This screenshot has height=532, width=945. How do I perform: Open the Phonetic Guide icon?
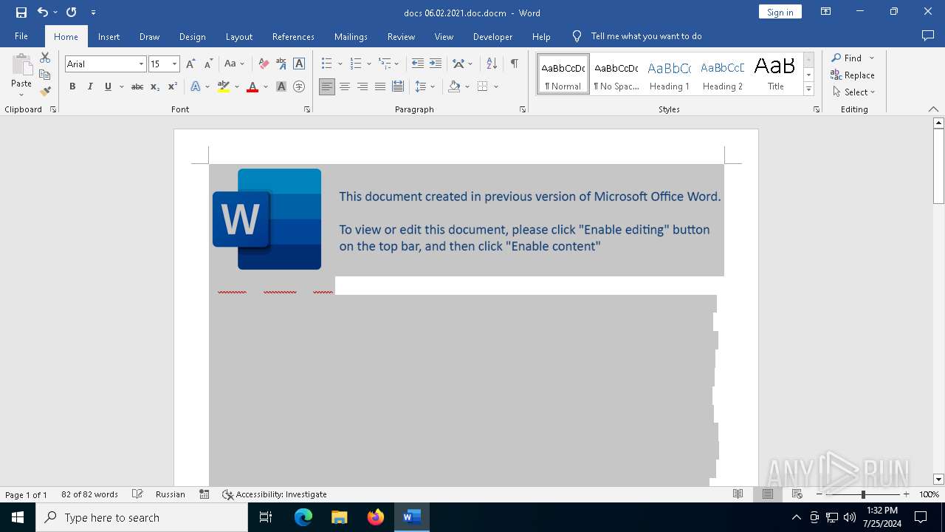(281, 64)
